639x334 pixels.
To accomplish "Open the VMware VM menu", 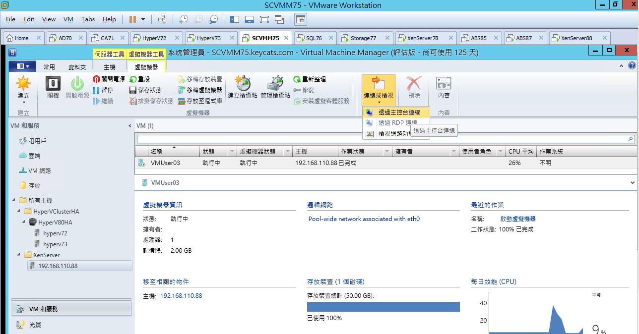I will pos(68,19).
